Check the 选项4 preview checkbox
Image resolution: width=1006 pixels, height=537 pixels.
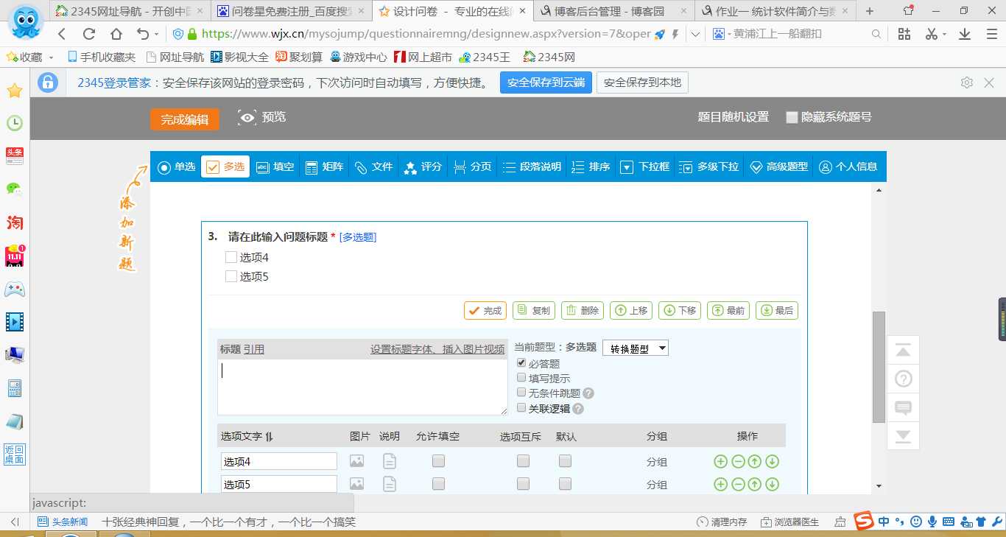[x=231, y=257]
